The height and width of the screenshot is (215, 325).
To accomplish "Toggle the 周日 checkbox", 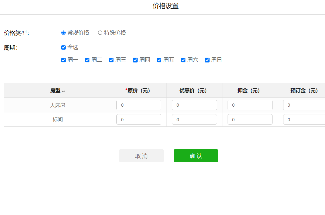I will (207, 60).
